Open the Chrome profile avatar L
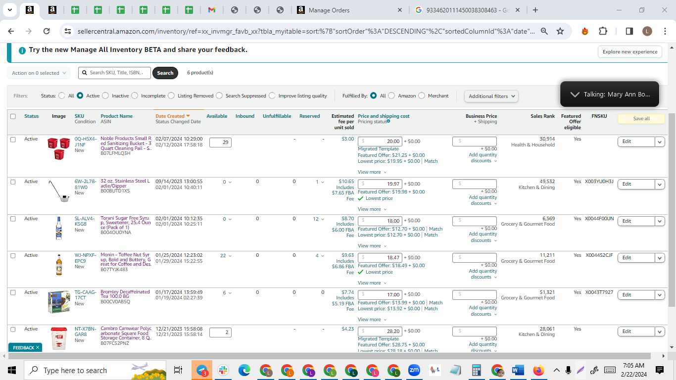Screen dimensions: 676x380 [x=647, y=31]
